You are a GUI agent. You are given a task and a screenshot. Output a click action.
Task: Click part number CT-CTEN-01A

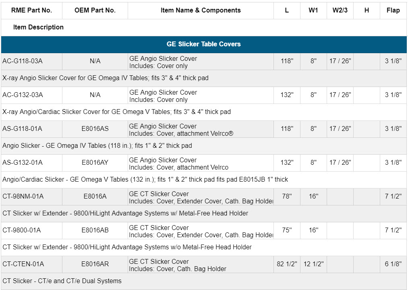23,264
